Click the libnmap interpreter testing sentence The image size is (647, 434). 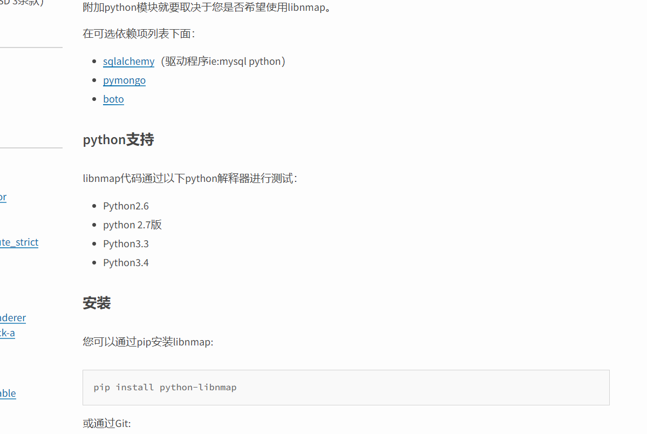pos(190,178)
